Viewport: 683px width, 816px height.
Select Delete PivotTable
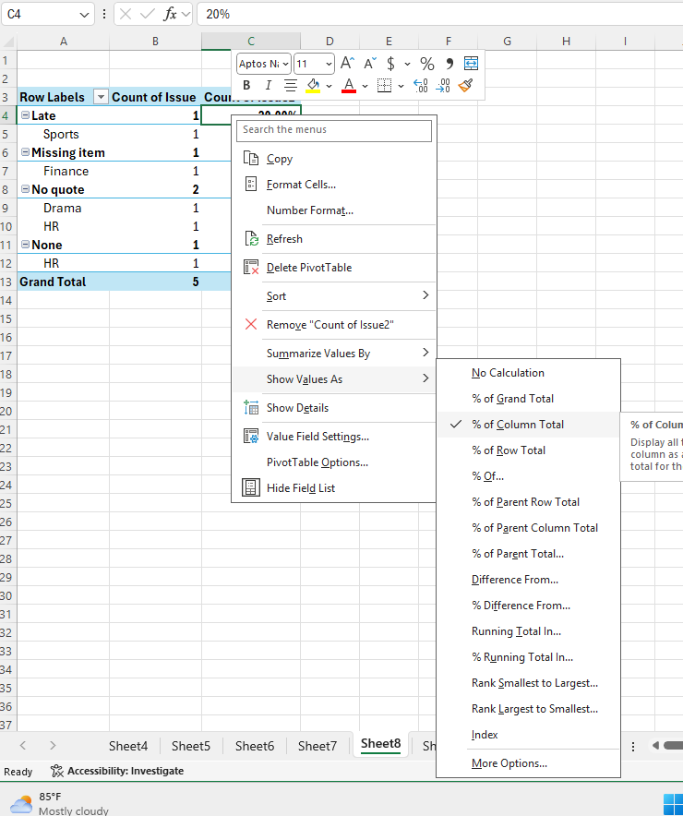(x=334, y=268)
